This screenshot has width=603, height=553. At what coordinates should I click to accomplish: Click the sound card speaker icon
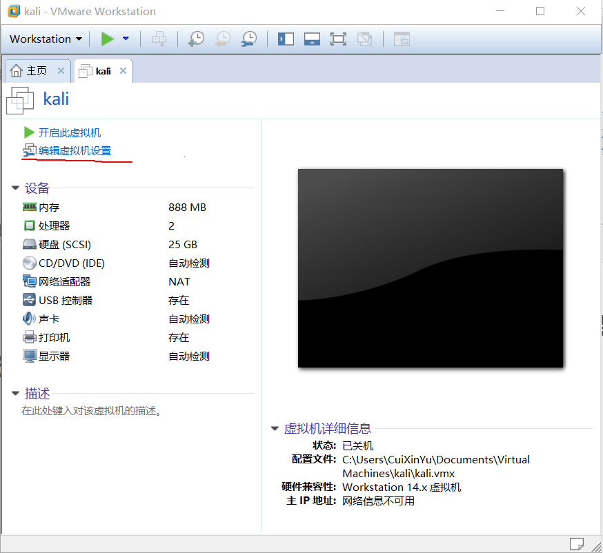[x=29, y=319]
